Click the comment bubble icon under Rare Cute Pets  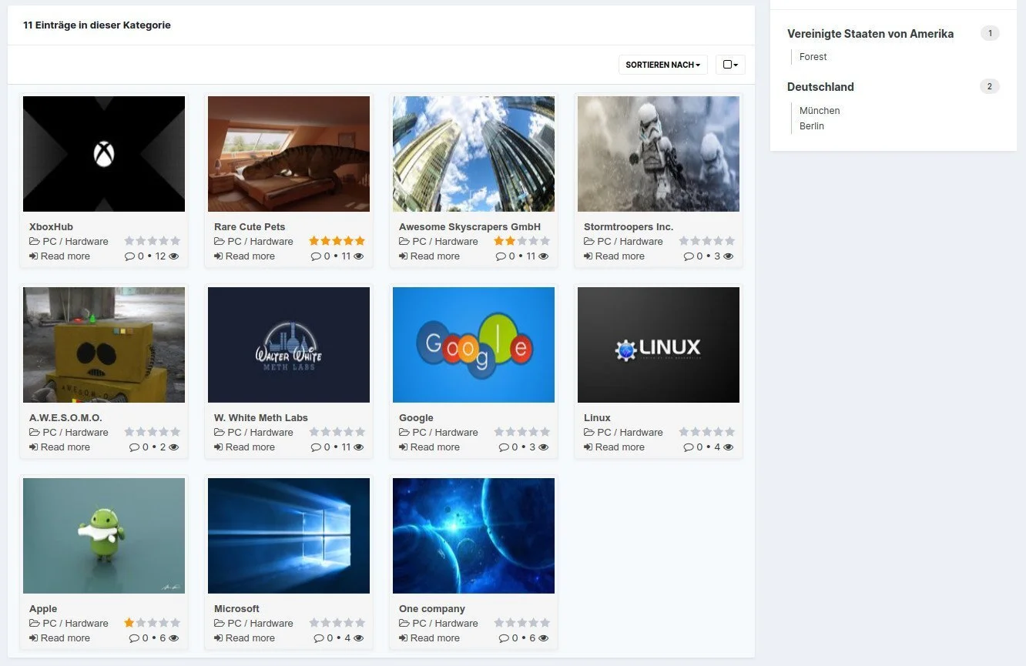point(316,256)
